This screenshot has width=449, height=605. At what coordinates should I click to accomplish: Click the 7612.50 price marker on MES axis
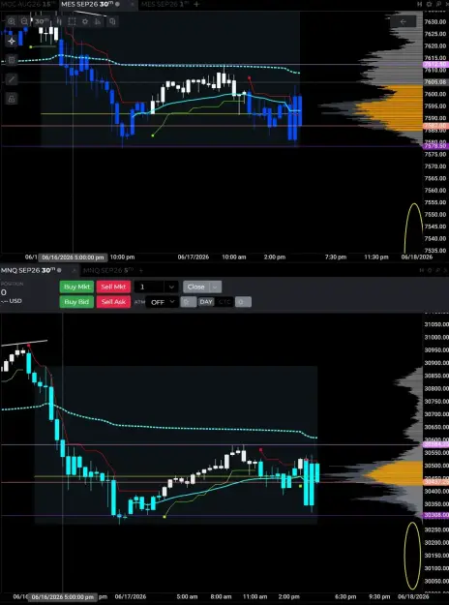pyautogui.click(x=435, y=65)
